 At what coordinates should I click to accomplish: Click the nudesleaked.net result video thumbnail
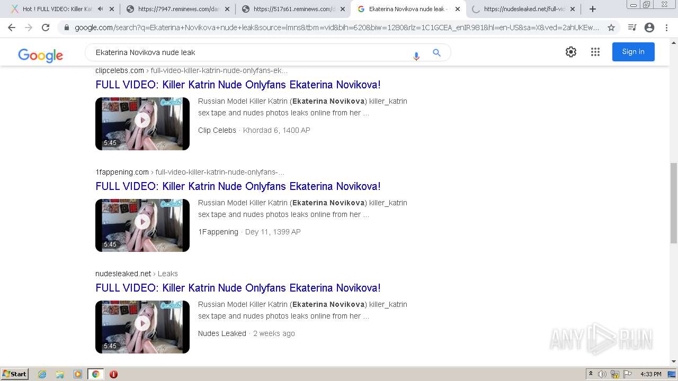click(x=142, y=327)
